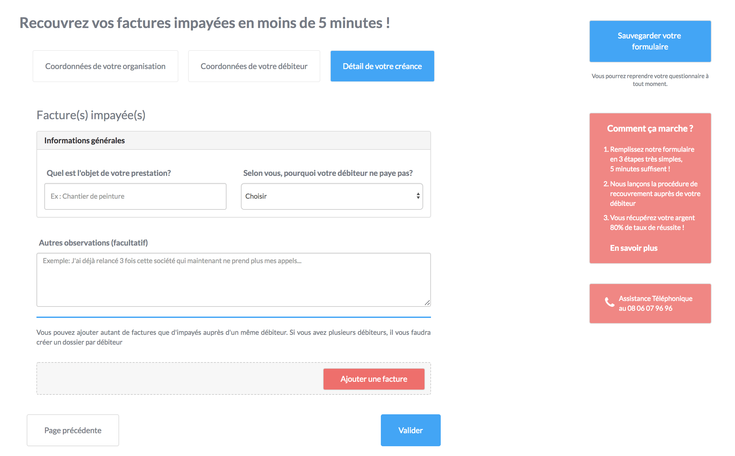Screen dimensions: 735x456
Task: Focus the Chantier de peinture input field
Action: 135,196
